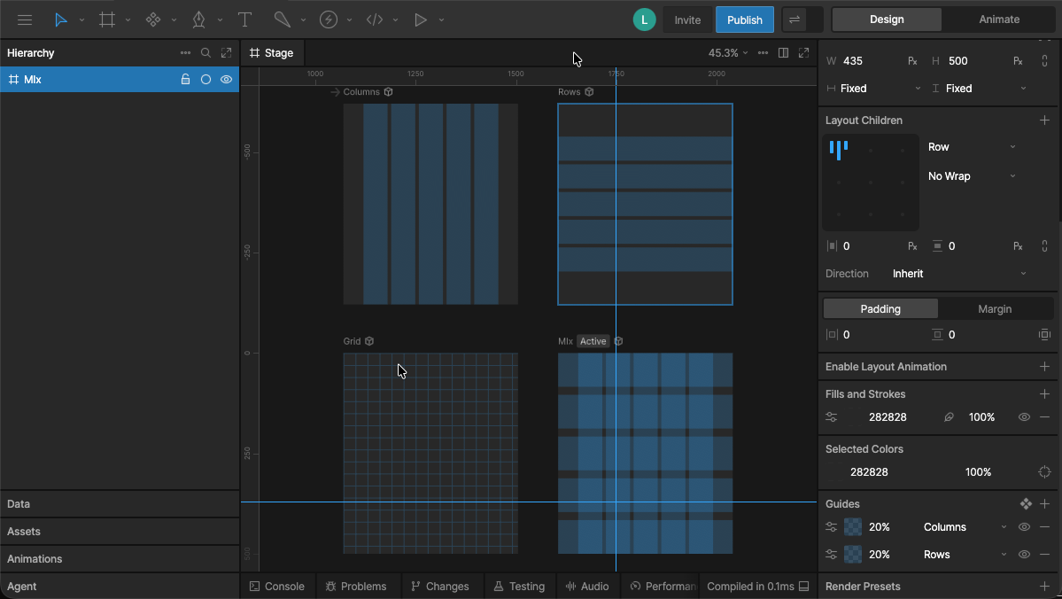
Task: Open Stage more options
Action: (x=763, y=53)
